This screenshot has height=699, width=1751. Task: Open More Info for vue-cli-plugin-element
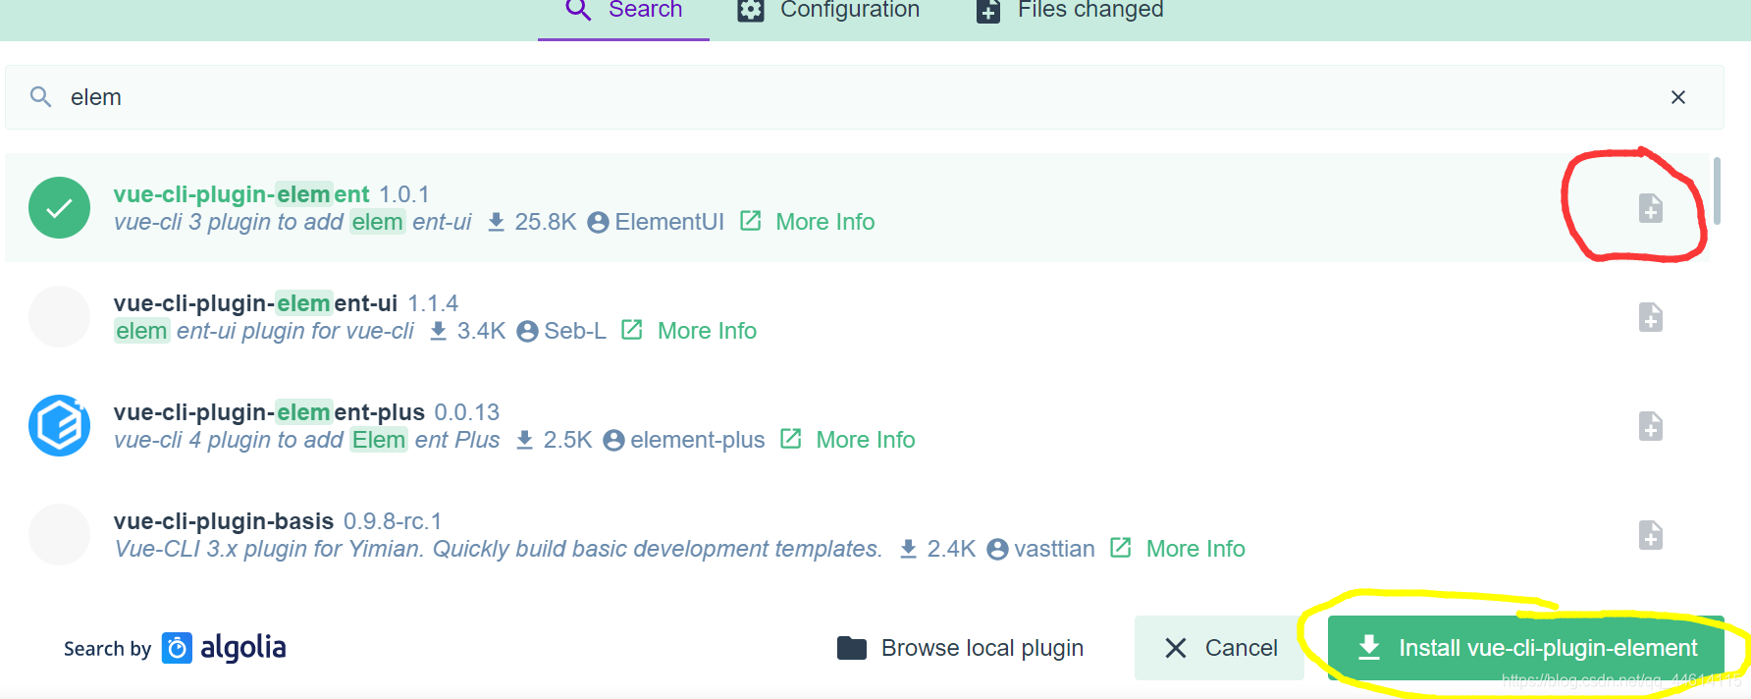[x=824, y=222]
